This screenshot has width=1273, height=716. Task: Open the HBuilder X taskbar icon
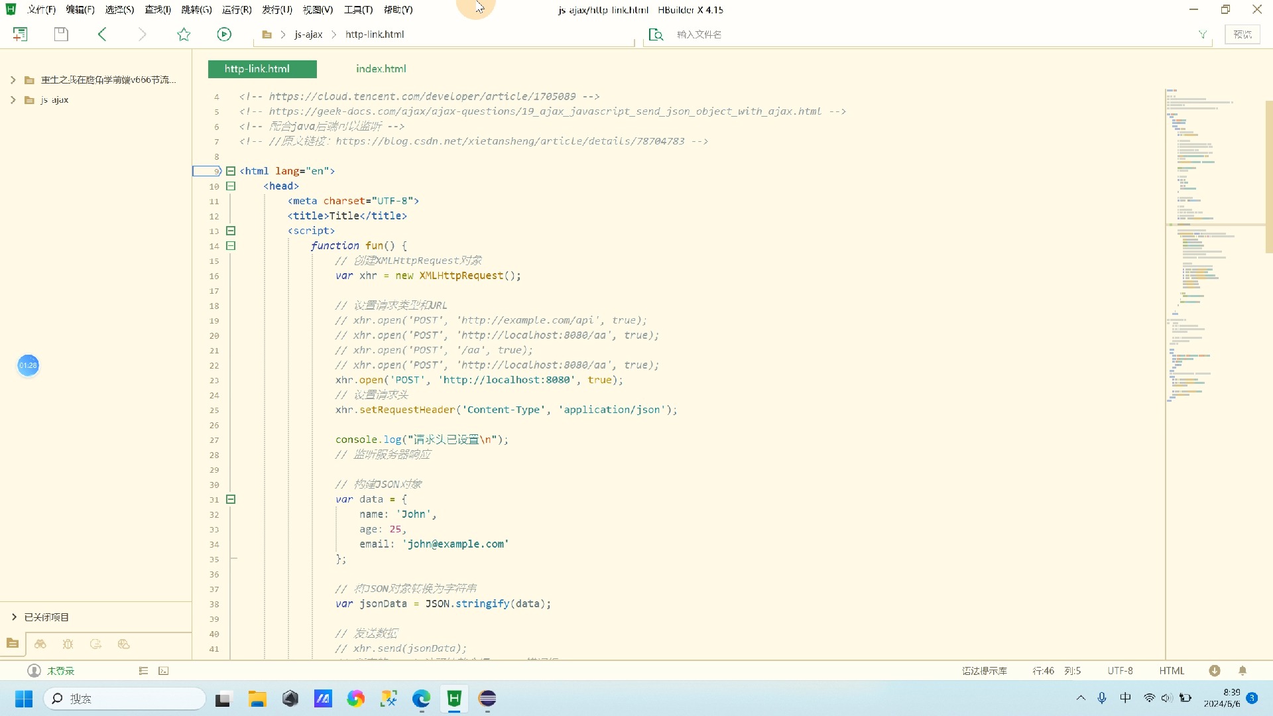[454, 699]
